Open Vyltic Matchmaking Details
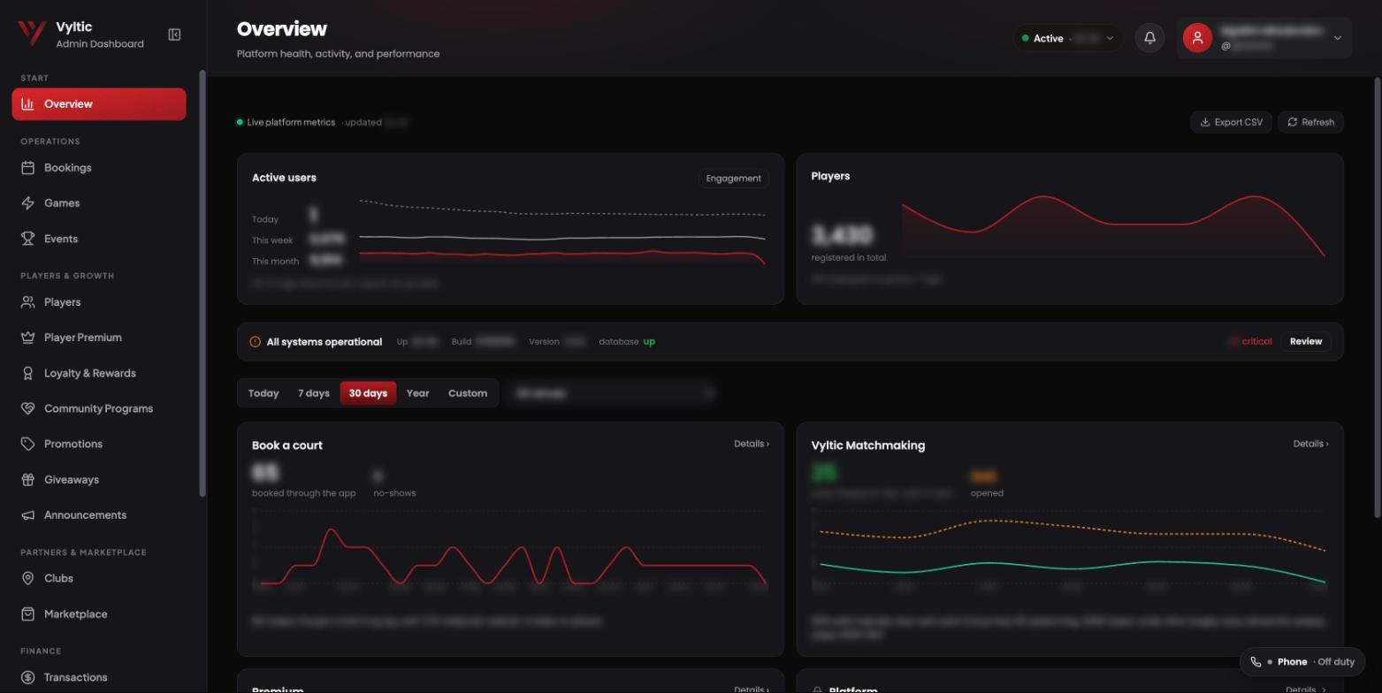The width and height of the screenshot is (1382, 693). click(x=1310, y=444)
